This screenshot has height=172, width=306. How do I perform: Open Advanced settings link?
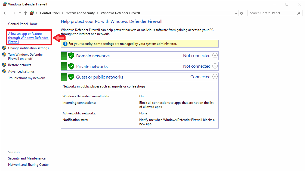tap(21, 71)
